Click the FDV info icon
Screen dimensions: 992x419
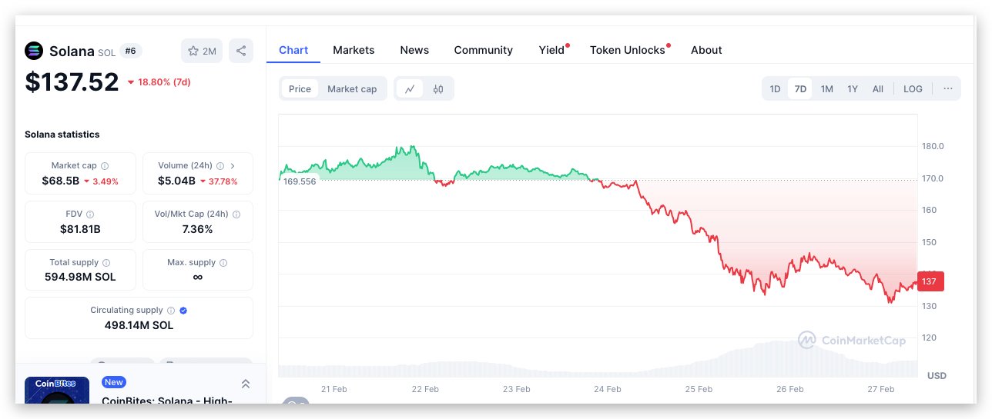point(90,214)
